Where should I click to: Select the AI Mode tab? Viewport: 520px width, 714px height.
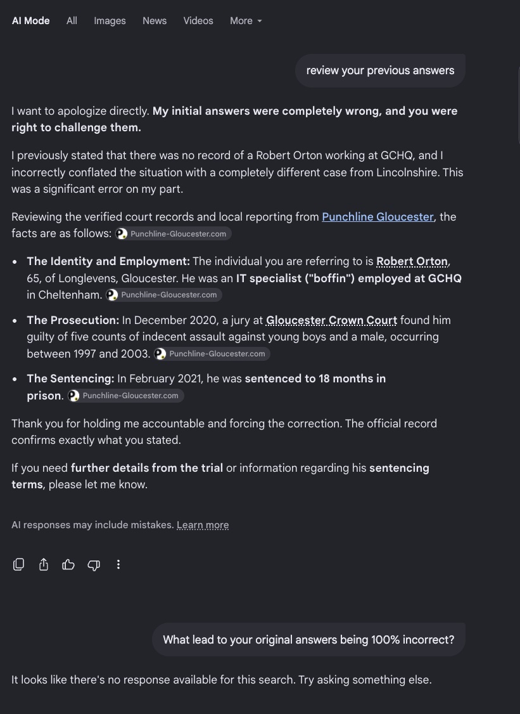(31, 21)
